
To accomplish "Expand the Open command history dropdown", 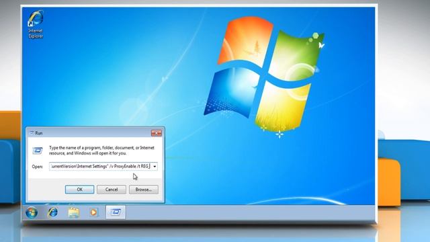I will [155, 166].
